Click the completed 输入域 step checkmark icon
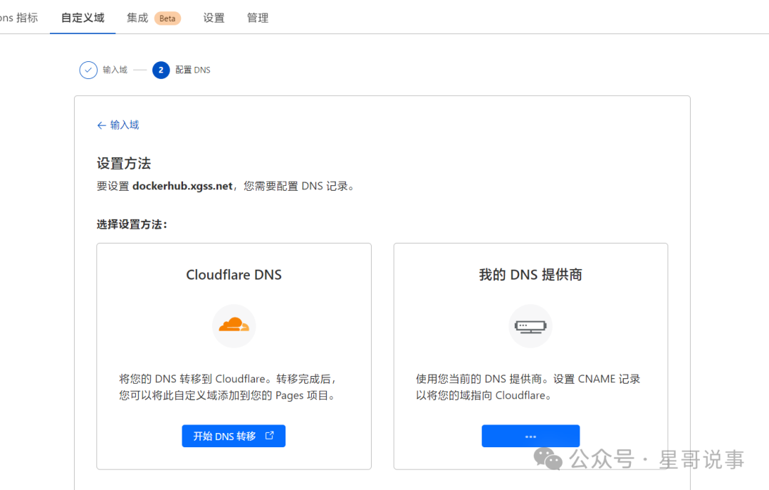The height and width of the screenshot is (490, 769). (88, 70)
